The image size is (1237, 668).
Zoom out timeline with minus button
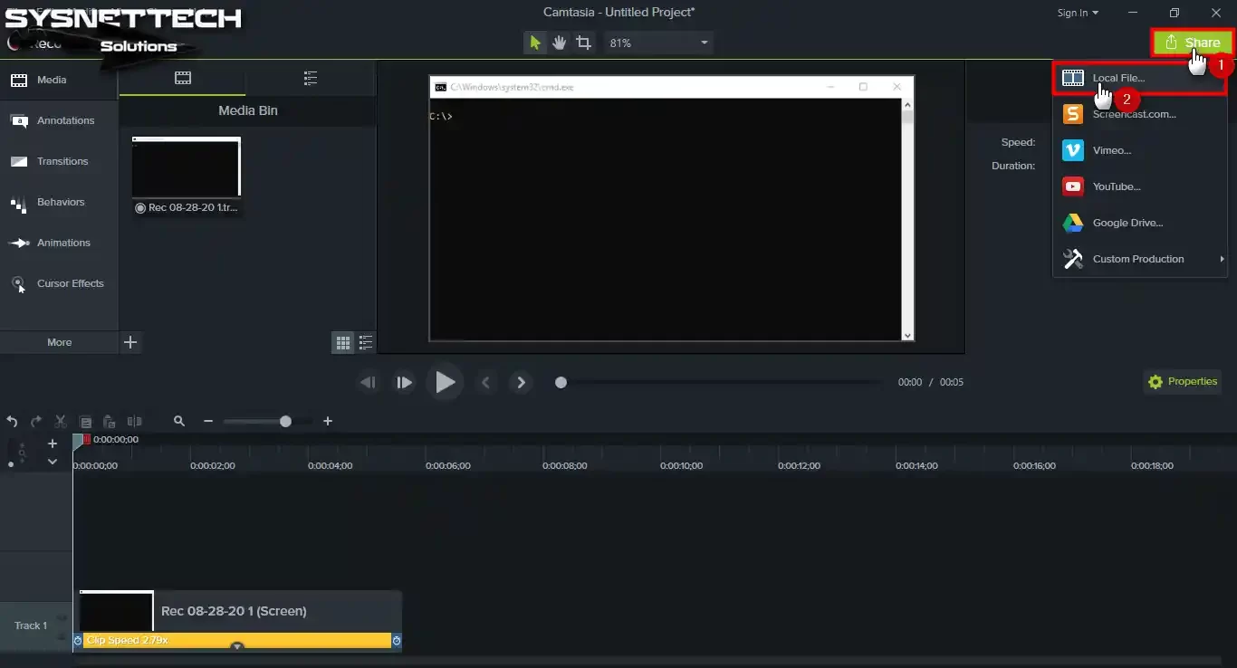pos(208,422)
